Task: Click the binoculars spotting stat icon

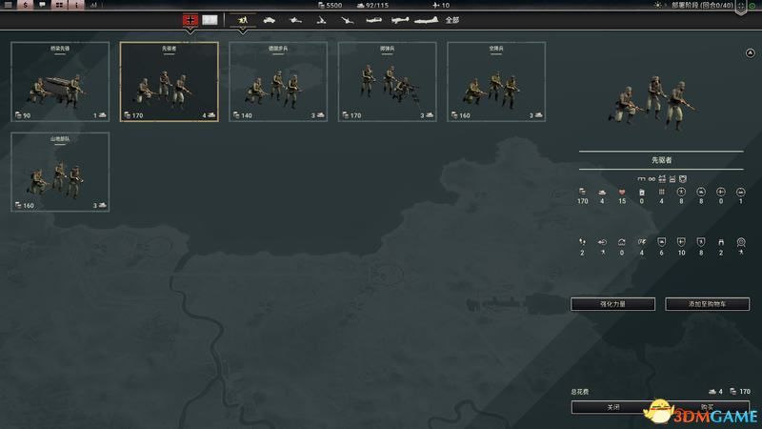Action: click(x=721, y=242)
